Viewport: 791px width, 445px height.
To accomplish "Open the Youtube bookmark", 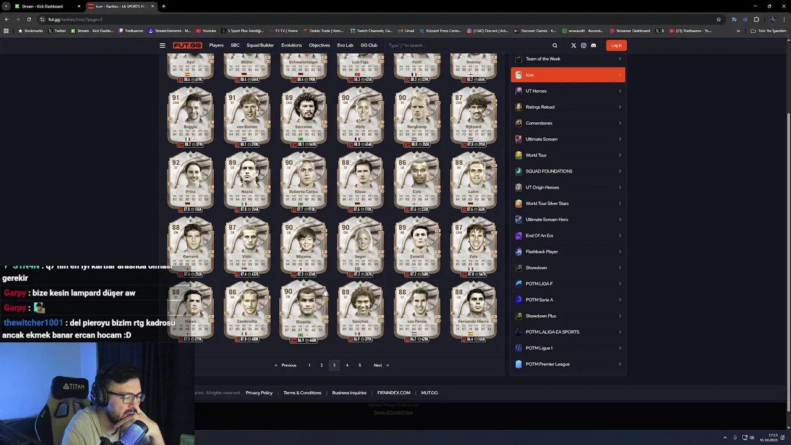I will (206, 30).
